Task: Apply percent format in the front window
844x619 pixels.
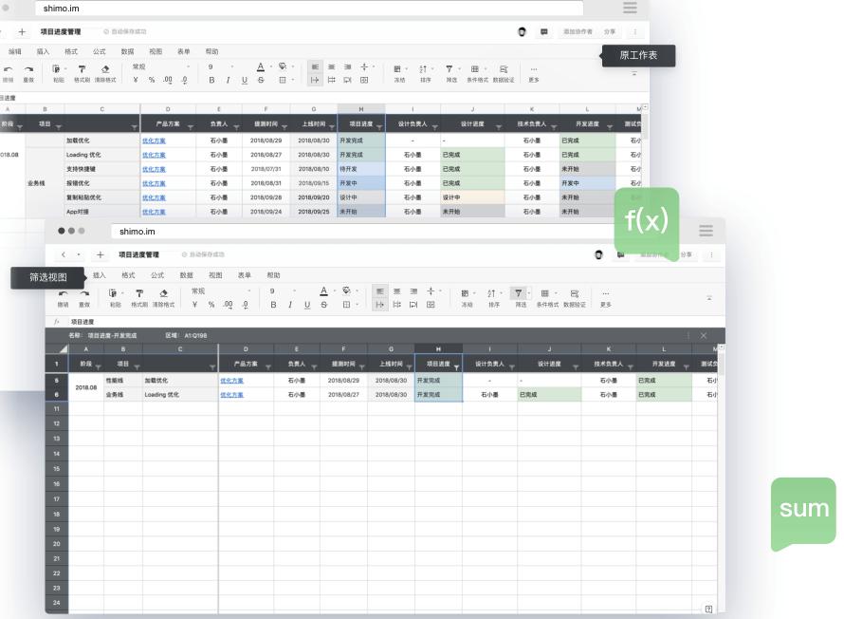Action: click(211, 305)
